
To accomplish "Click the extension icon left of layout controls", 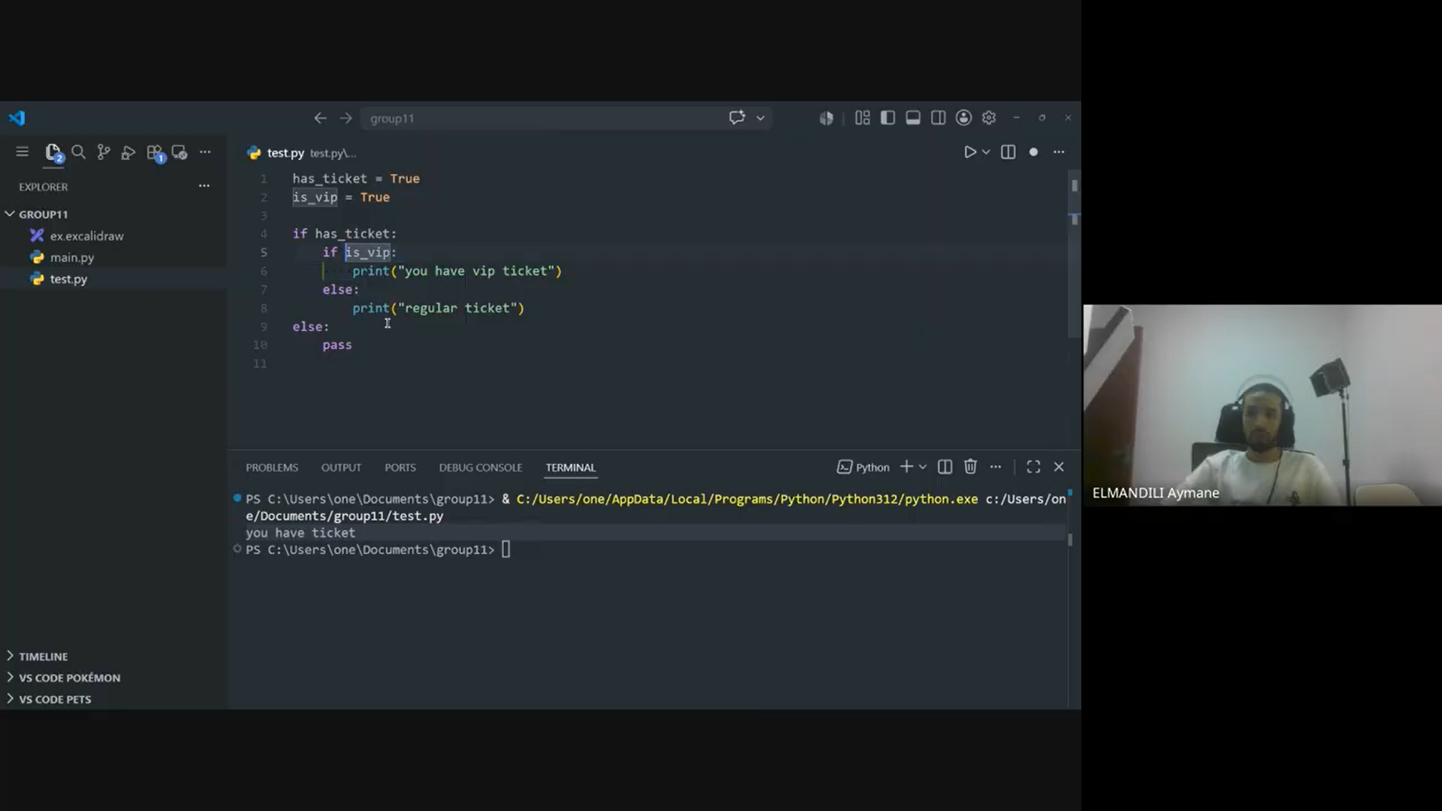I will pos(826,119).
